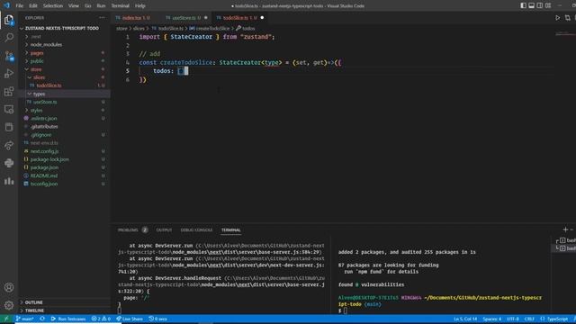
Task: Click the UTF-8 encoding status item
Action: click(513, 319)
